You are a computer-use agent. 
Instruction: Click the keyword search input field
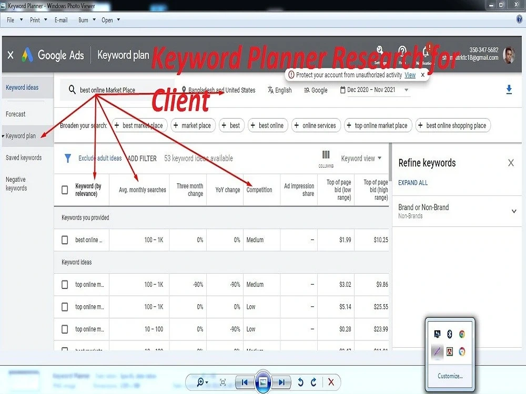[x=117, y=90]
